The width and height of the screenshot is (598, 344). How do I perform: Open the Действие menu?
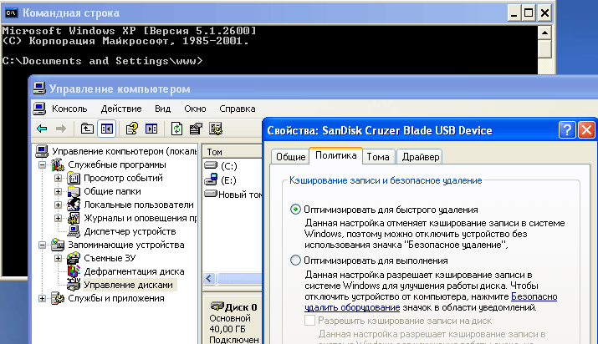(121, 109)
